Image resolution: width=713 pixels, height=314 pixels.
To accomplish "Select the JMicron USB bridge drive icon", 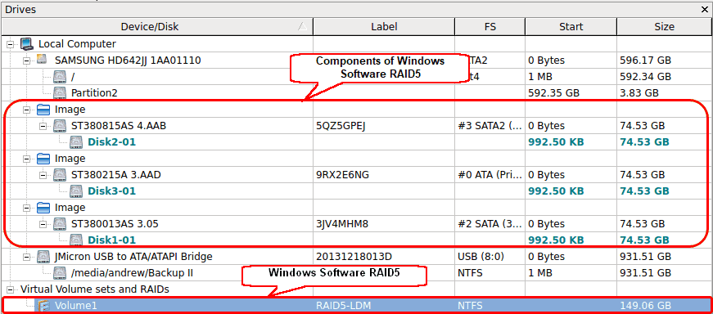I will click(x=43, y=257).
